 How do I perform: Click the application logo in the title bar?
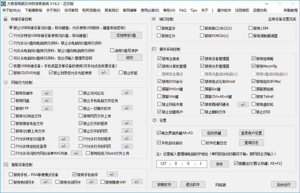[x=3, y=3]
